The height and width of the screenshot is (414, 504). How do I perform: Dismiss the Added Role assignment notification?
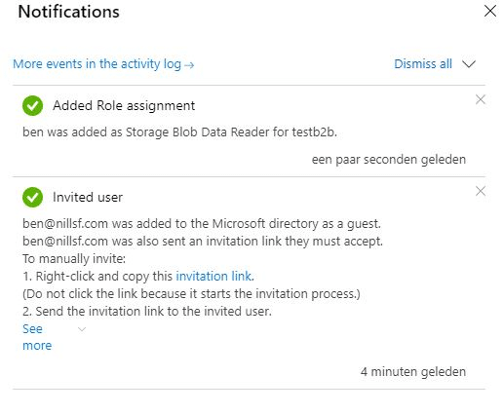coord(481,99)
